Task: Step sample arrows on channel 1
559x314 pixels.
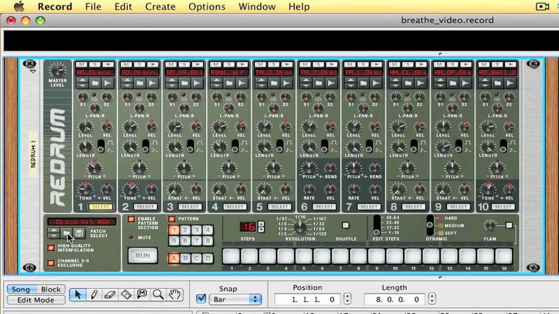Action: pyautogui.click(x=82, y=83)
